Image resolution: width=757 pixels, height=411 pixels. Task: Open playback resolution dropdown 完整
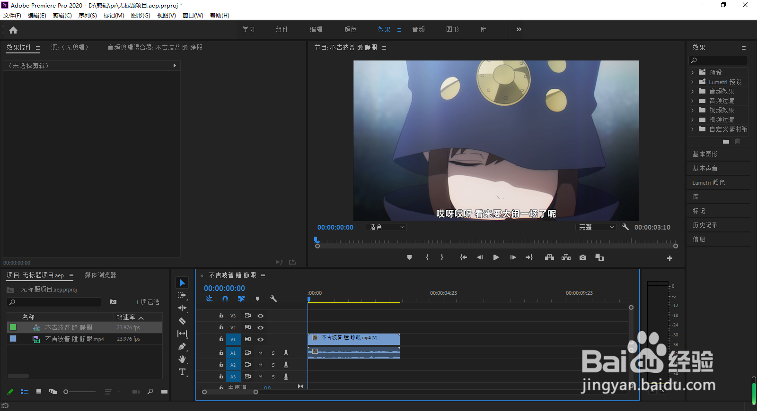pyautogui.click(x=596, y=227)
